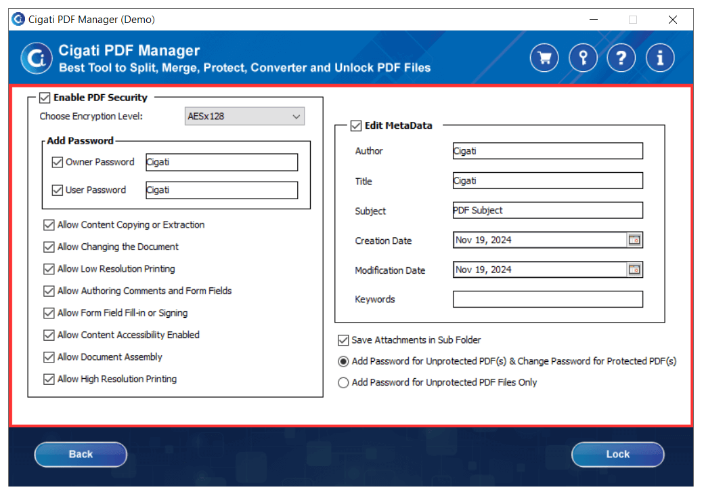
Task: Toggle Allow Form Field Fill-in or Signing
Action: point(49,312)
